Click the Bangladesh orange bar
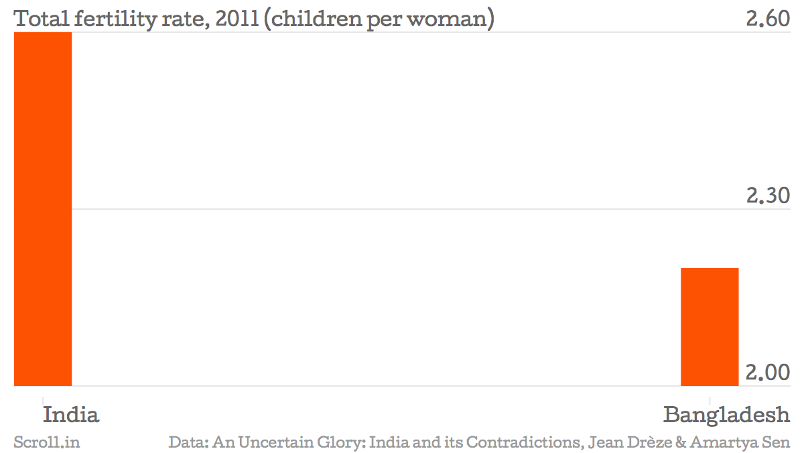 710,327
